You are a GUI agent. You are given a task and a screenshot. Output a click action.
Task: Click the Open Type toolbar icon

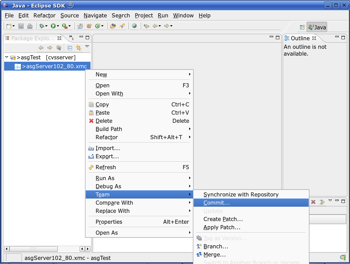(113, 26)
